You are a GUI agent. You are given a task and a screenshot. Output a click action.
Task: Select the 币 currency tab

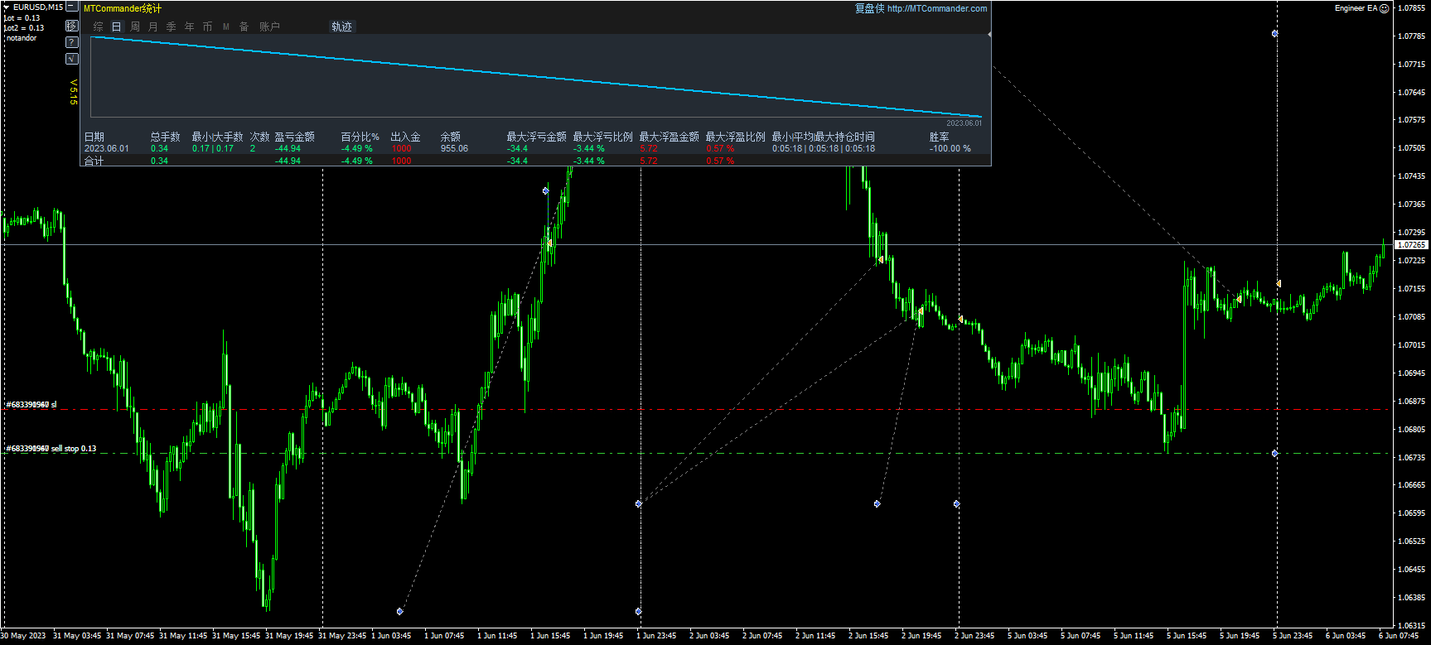[x=208, y=26]
